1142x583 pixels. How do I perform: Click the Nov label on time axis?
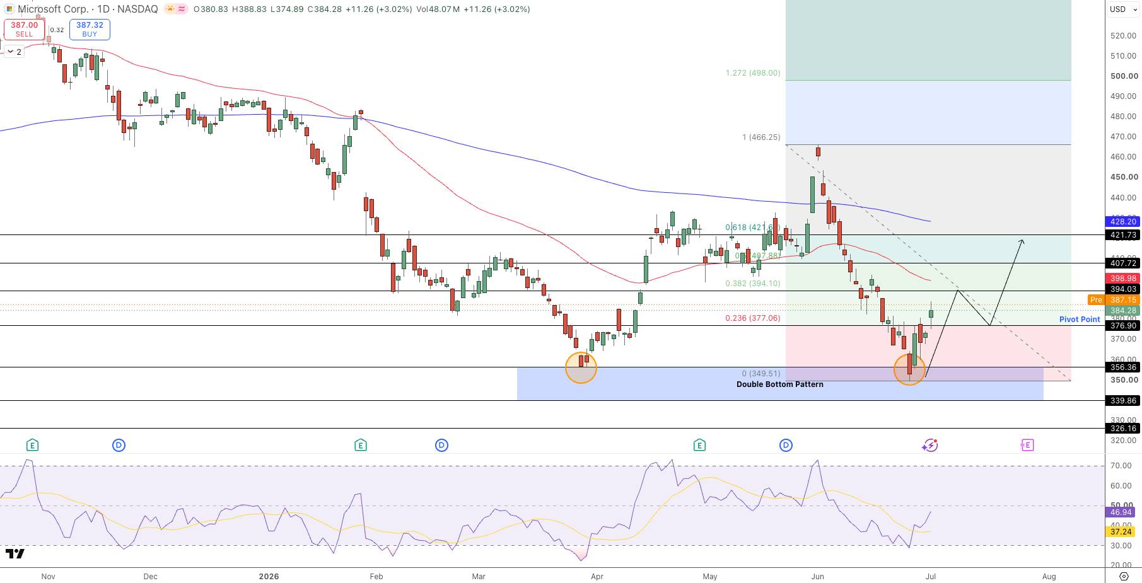pyautogui.click(x=48, y=576)
